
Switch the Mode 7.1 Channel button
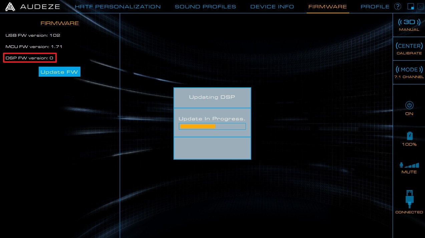click(x=409, y=72)
